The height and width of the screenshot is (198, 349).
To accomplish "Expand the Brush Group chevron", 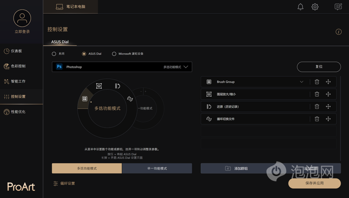I will 301,82.
